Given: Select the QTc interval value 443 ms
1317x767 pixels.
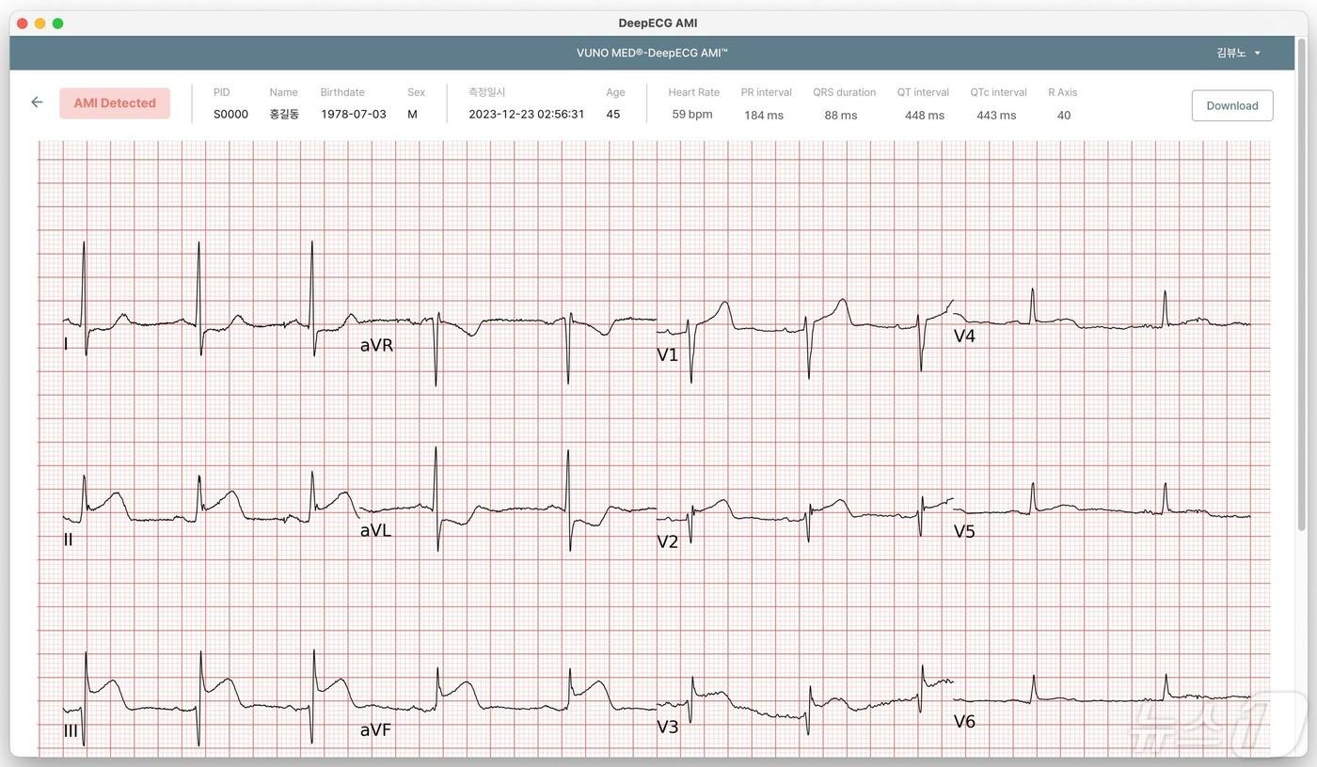Looking at the screenshot, I should click(995, 116).
